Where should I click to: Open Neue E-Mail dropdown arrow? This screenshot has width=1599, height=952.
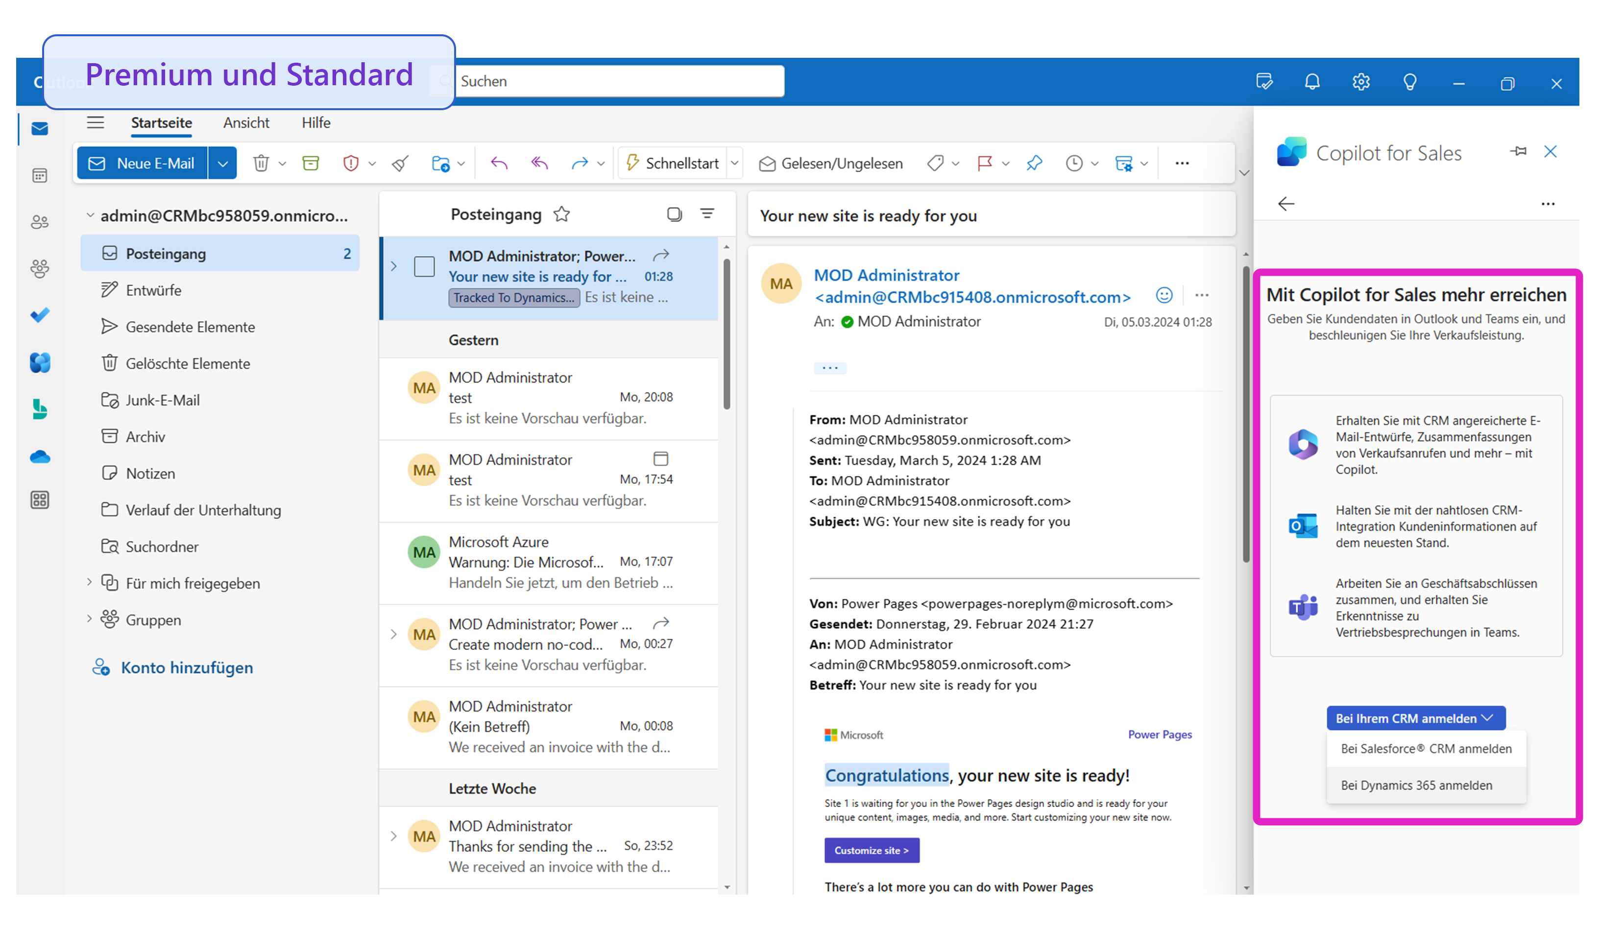point(222,164)
